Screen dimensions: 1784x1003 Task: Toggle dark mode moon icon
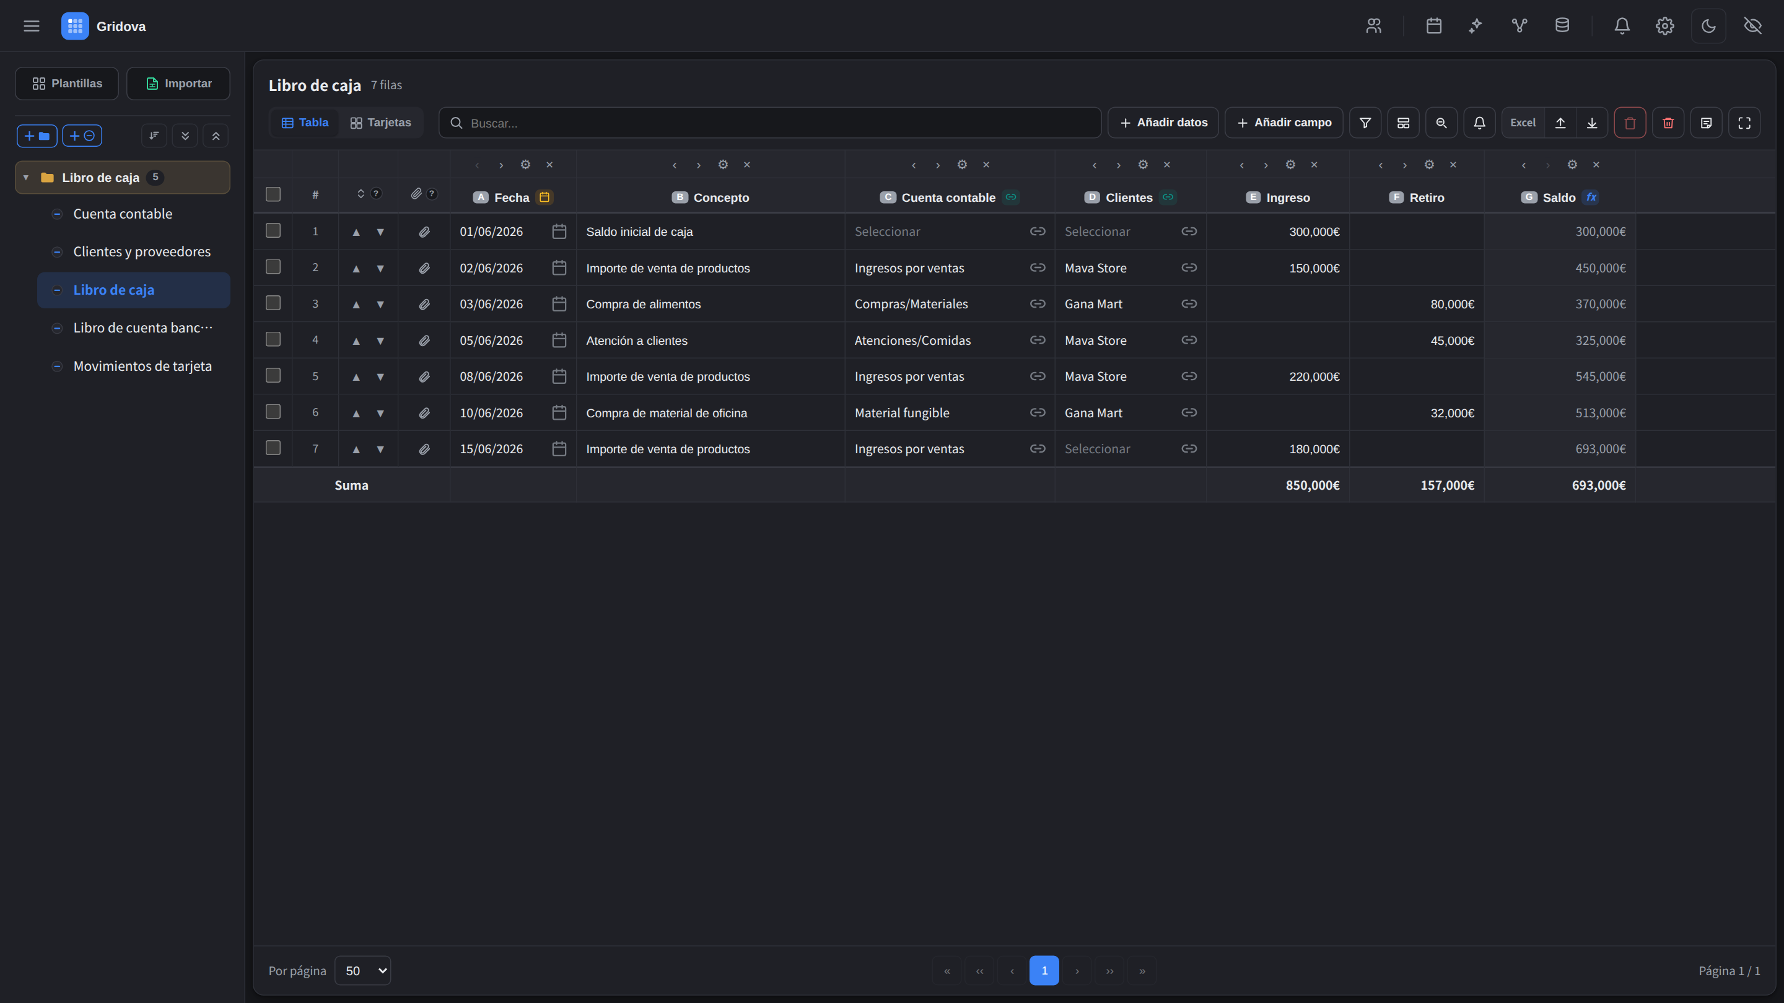pyautogui.click(x=1708, y=25)
